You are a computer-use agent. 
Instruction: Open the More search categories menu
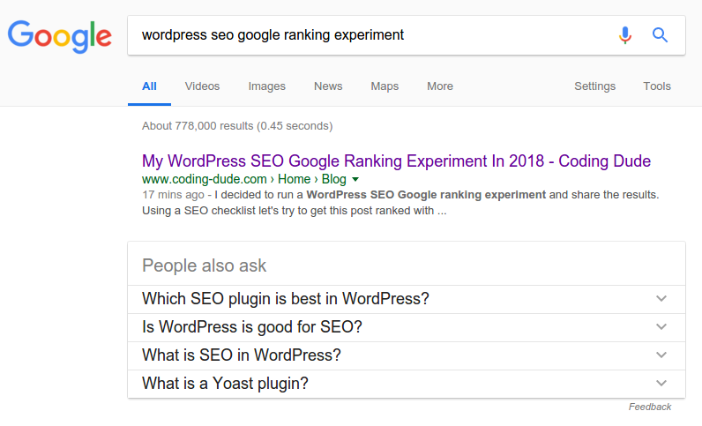pos(440,86)
